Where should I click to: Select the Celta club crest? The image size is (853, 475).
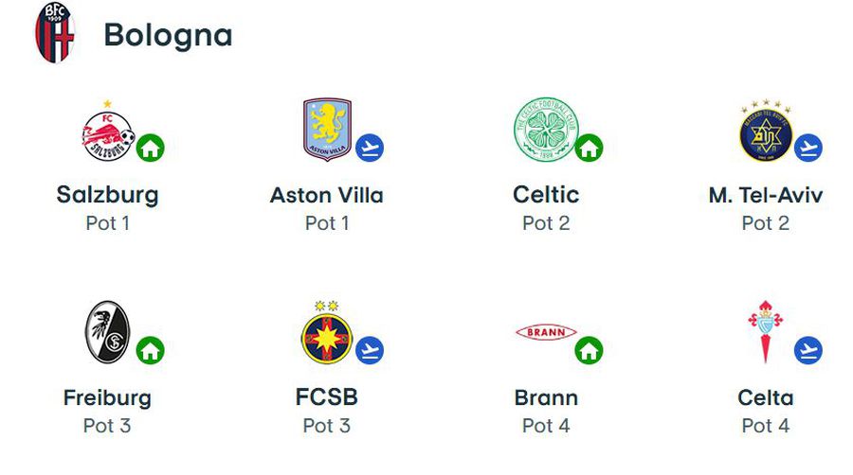766,332
